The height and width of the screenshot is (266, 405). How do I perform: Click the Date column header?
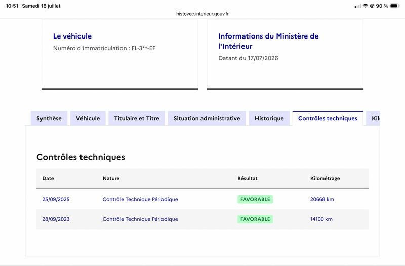coord(48,178)
